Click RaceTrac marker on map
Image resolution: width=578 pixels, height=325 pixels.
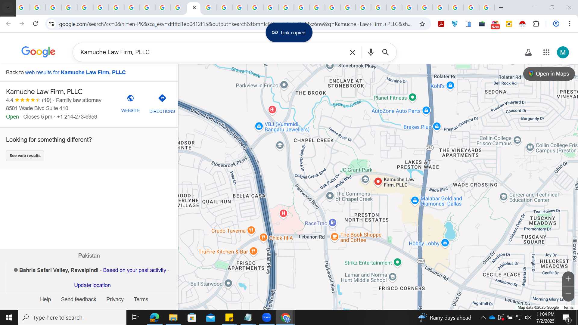click(x=332, y=223)
